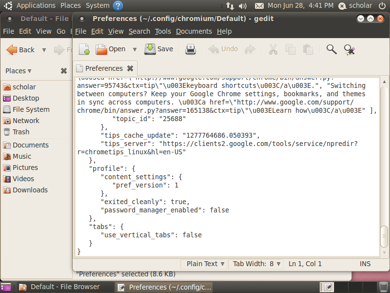The image size is (390, 293).
Task: Open Places dropdown in File Browser sidebar
Action: click(19, 71)
